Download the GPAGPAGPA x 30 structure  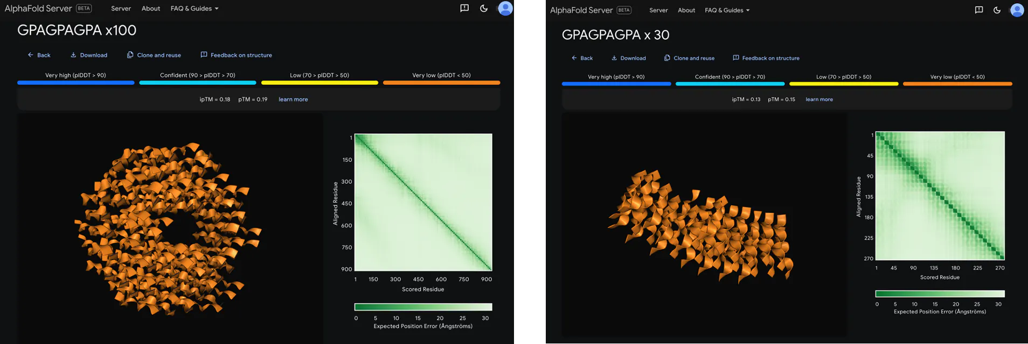point(628,58)
